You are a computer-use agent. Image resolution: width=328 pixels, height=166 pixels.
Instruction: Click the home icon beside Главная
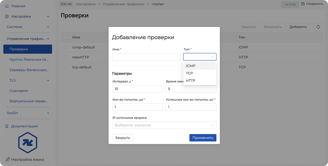pyautogui.click(x=7, y=6)
